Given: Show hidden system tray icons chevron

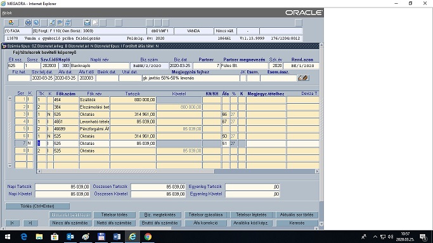Looking at the screenshot, I should click(x=375, y=237).
